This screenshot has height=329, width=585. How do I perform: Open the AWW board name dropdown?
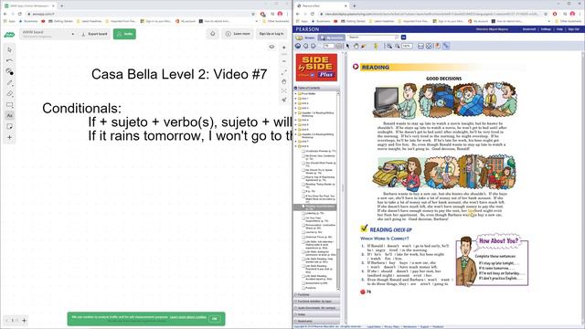coord(48,34)
